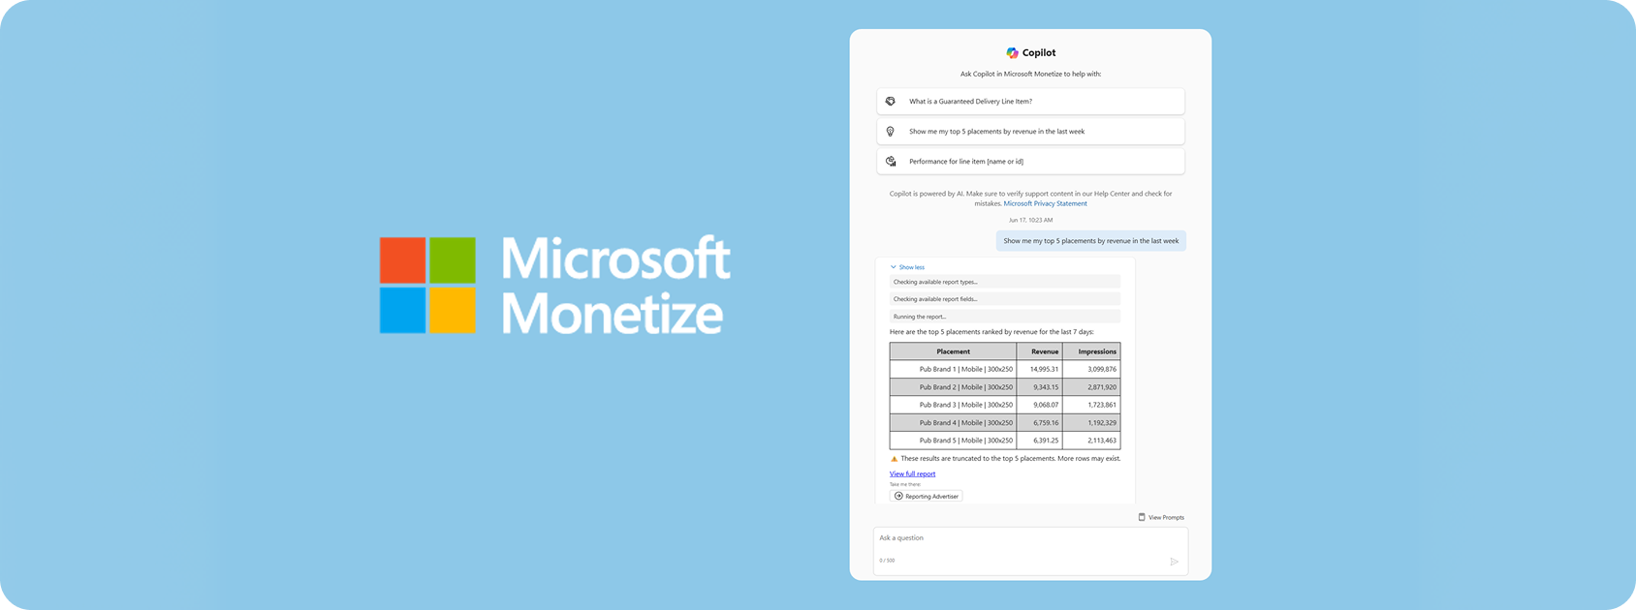Click the chart icon beside Performance for line item
The height and width of the screenshot is (610, 1636).
(891, 162)
